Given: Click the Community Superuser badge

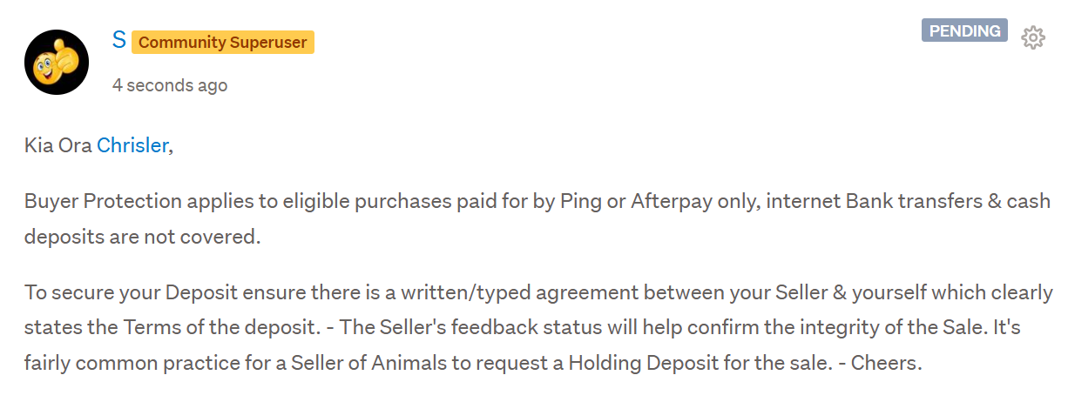Looking at the screenshot, I should click(x=222, y=42).
